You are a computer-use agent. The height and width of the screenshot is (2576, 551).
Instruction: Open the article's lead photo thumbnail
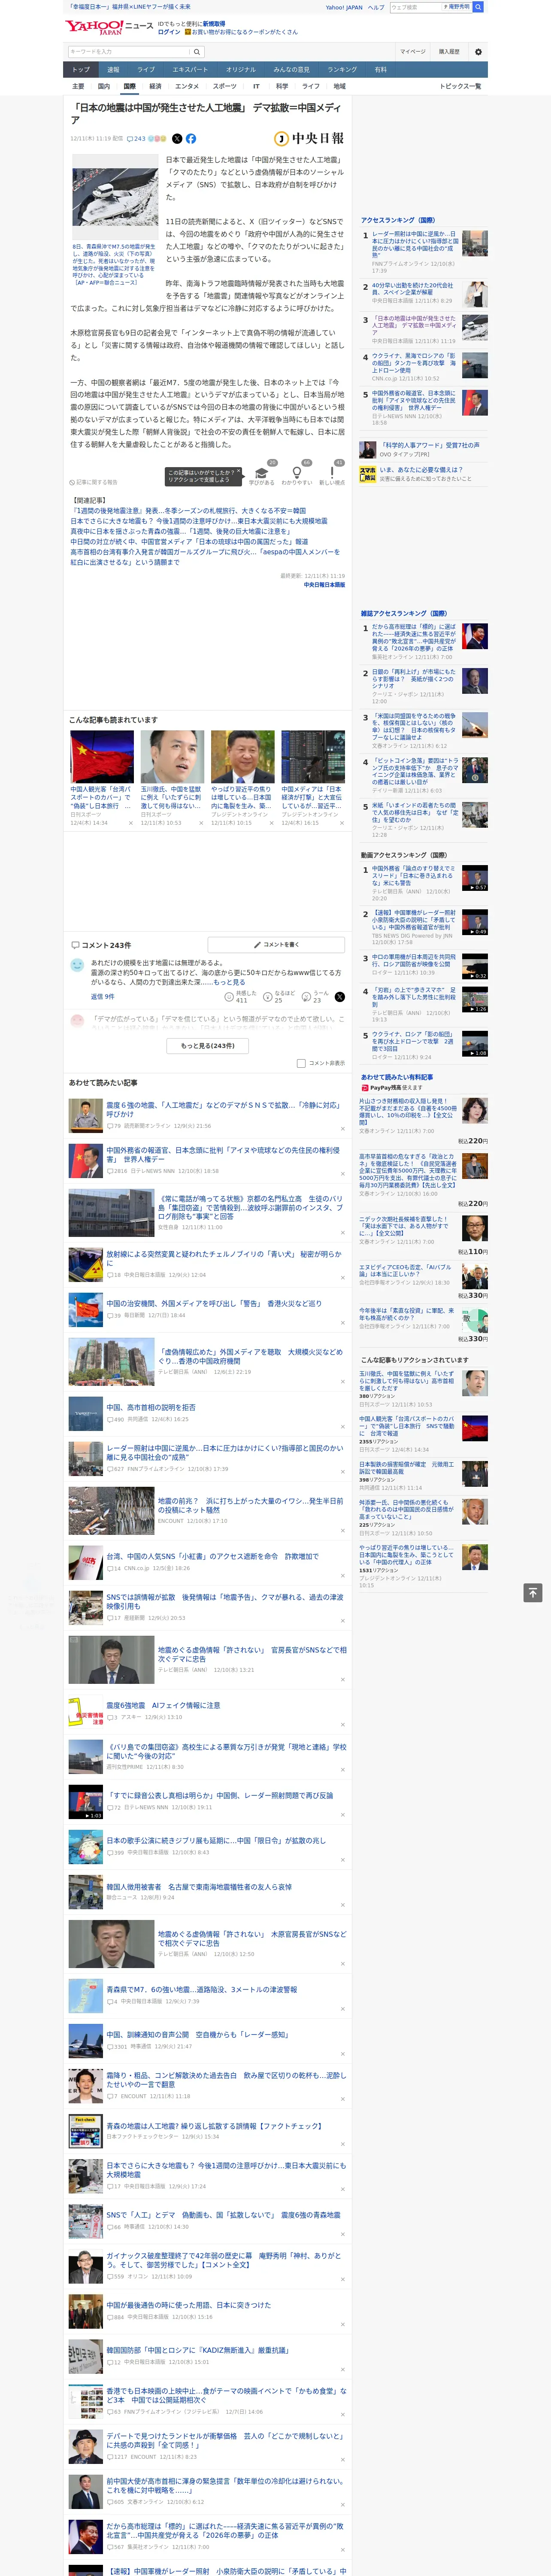point(114,197)
